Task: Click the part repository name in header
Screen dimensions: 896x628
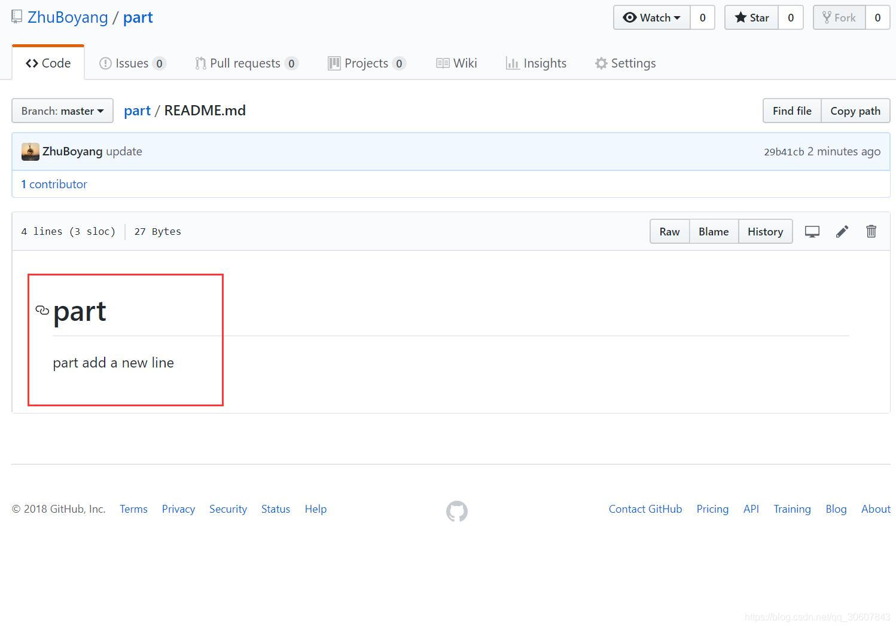Action: click(138, 17)
